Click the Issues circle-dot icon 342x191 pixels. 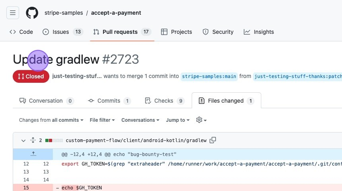46,32
